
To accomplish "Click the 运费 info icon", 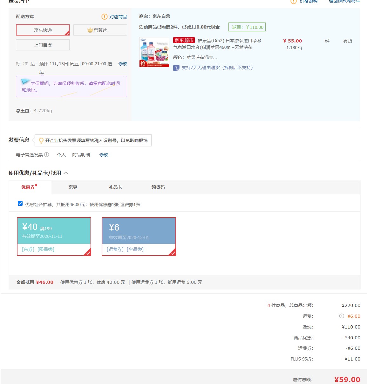I will coord(342,316).
